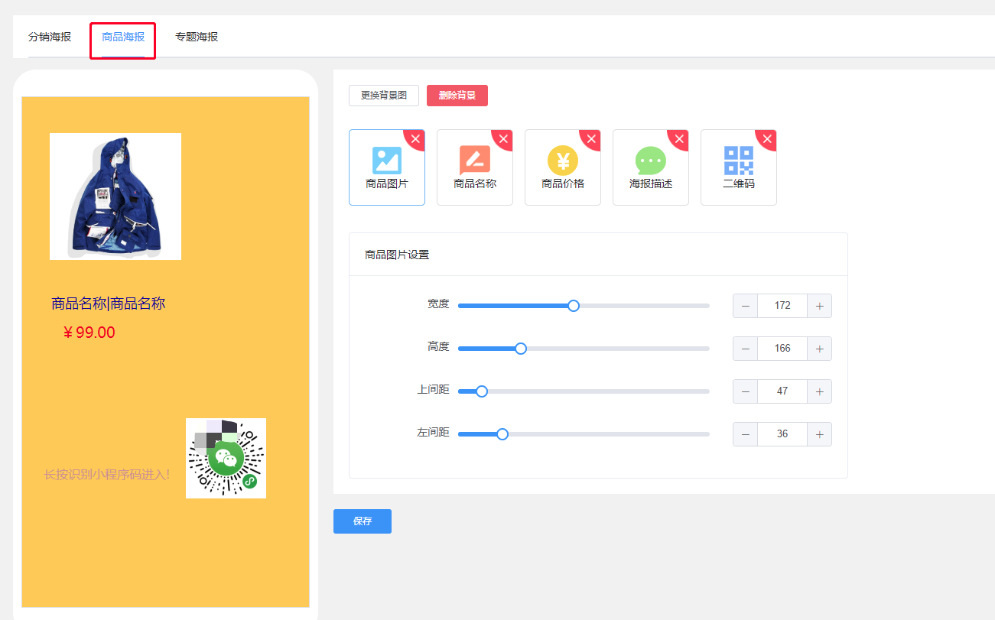
Task: Select the 二维码 QR code card
Action: click(x=739, y=167)
